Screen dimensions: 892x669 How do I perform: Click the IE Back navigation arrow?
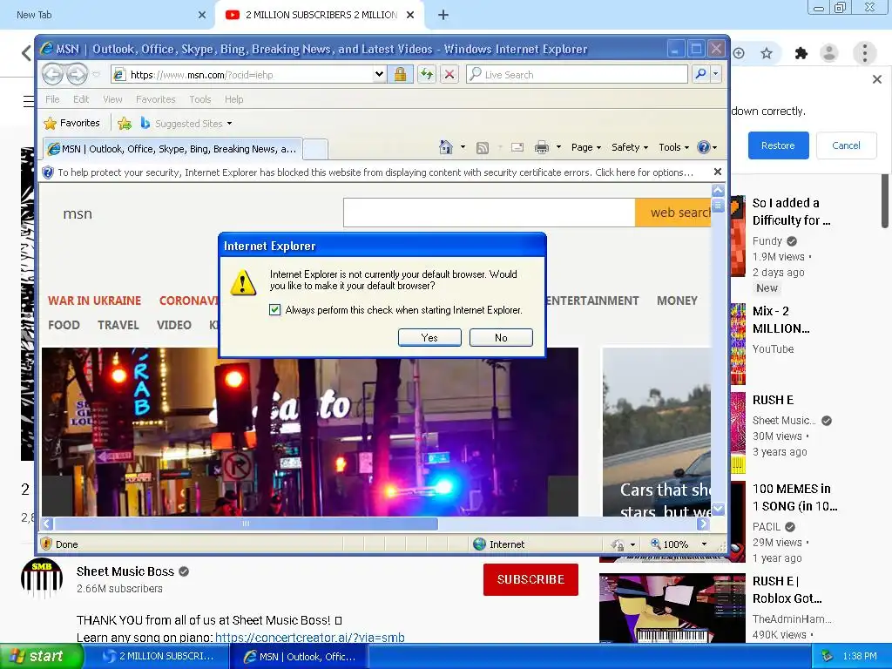[52, 75]
